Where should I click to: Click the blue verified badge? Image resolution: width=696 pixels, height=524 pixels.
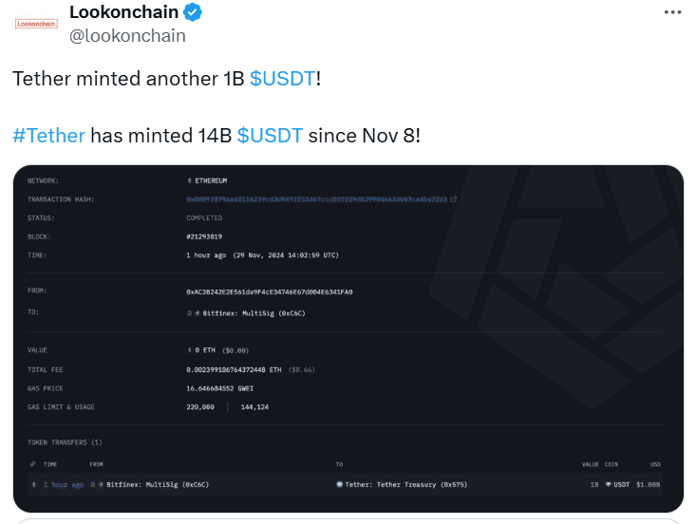click(193, 12)
